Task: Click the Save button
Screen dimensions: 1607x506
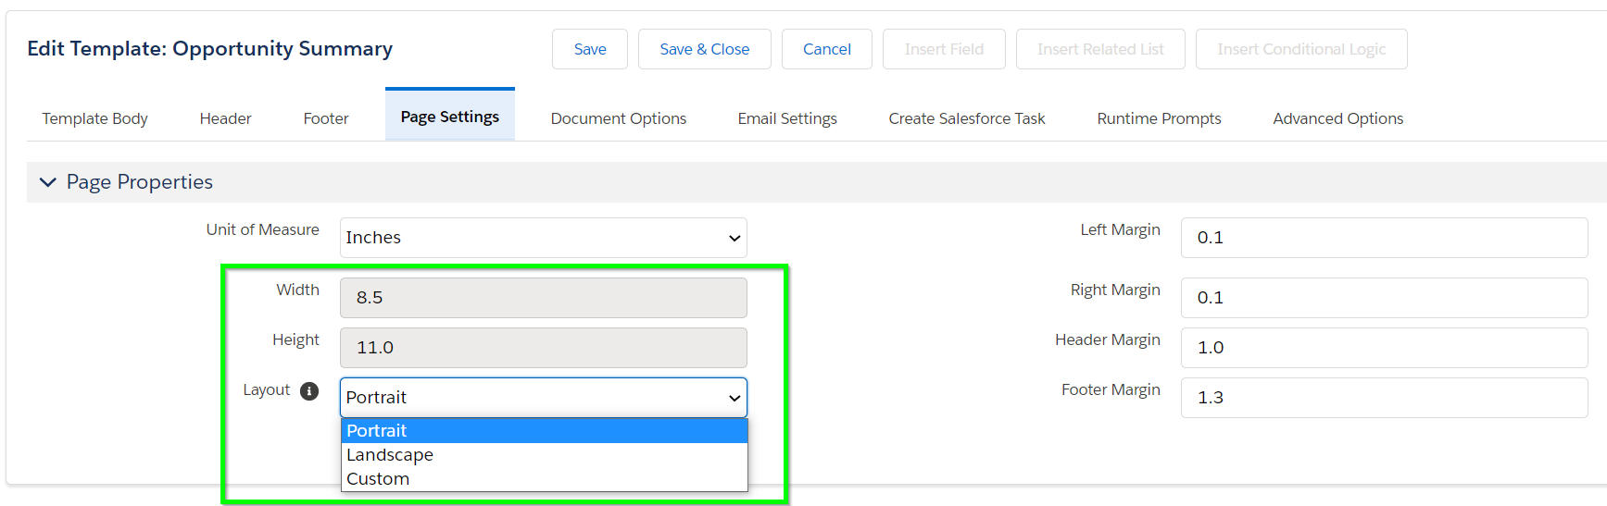Action: [x=590, y=49]
